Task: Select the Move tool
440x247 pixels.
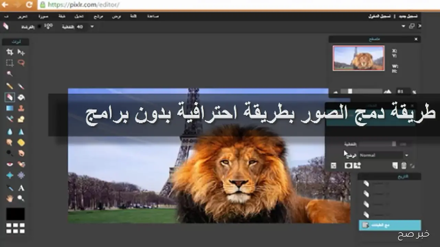Action: (x=21, y=51)
